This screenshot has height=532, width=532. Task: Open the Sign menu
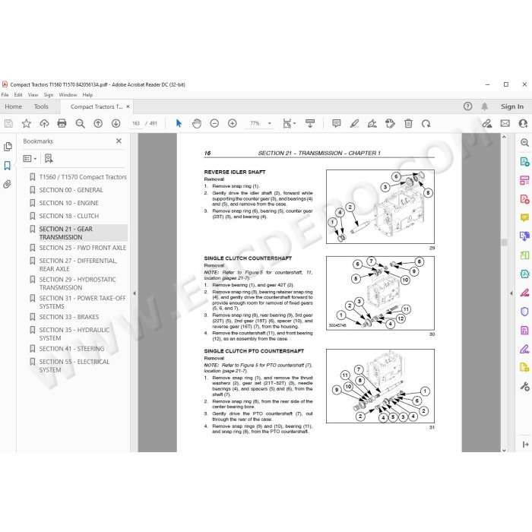[49, 95]
